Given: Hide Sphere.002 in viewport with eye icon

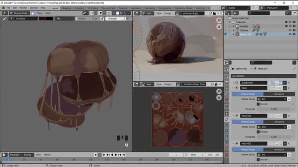Looking at the screenshot, I should tap(290, 34).
